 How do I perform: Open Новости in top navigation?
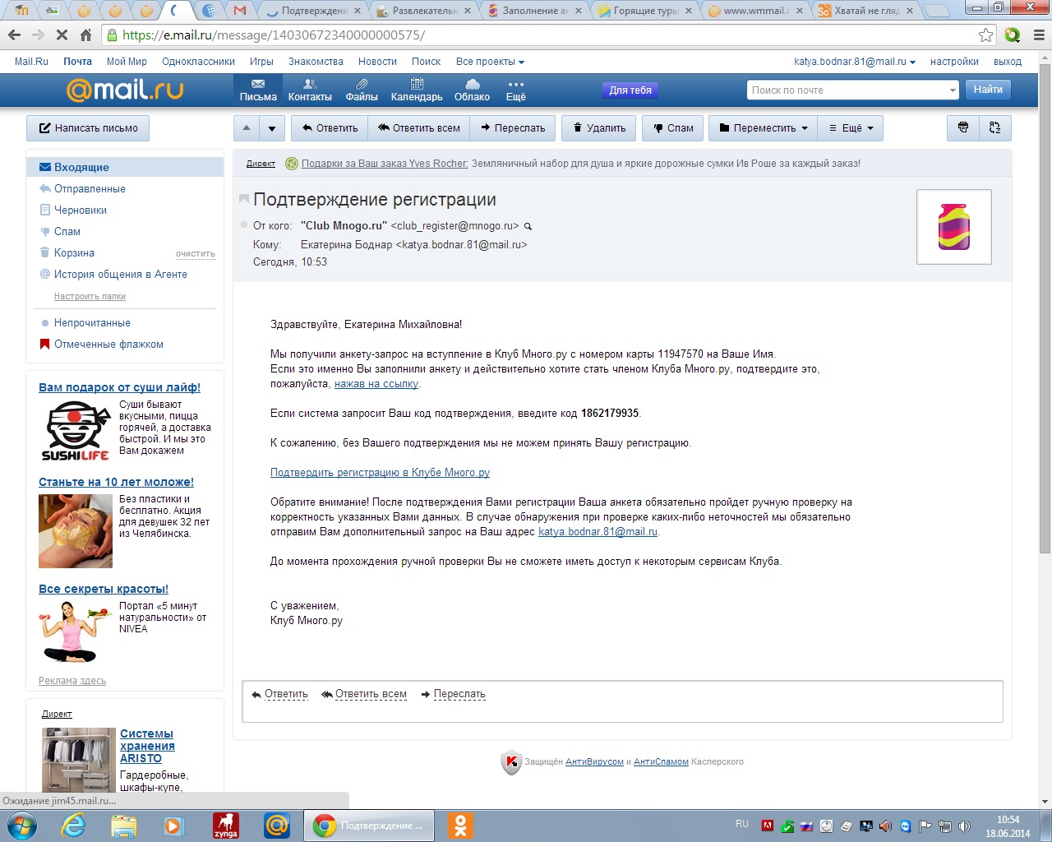pyautogui.click(x=377, y=62)
